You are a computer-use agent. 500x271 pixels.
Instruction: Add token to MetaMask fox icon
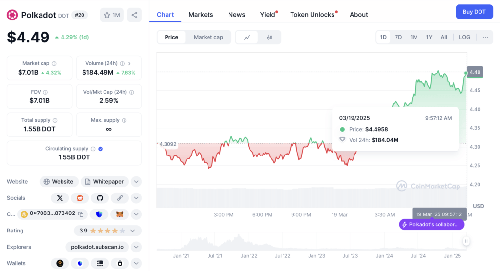(x=120, y=214)
